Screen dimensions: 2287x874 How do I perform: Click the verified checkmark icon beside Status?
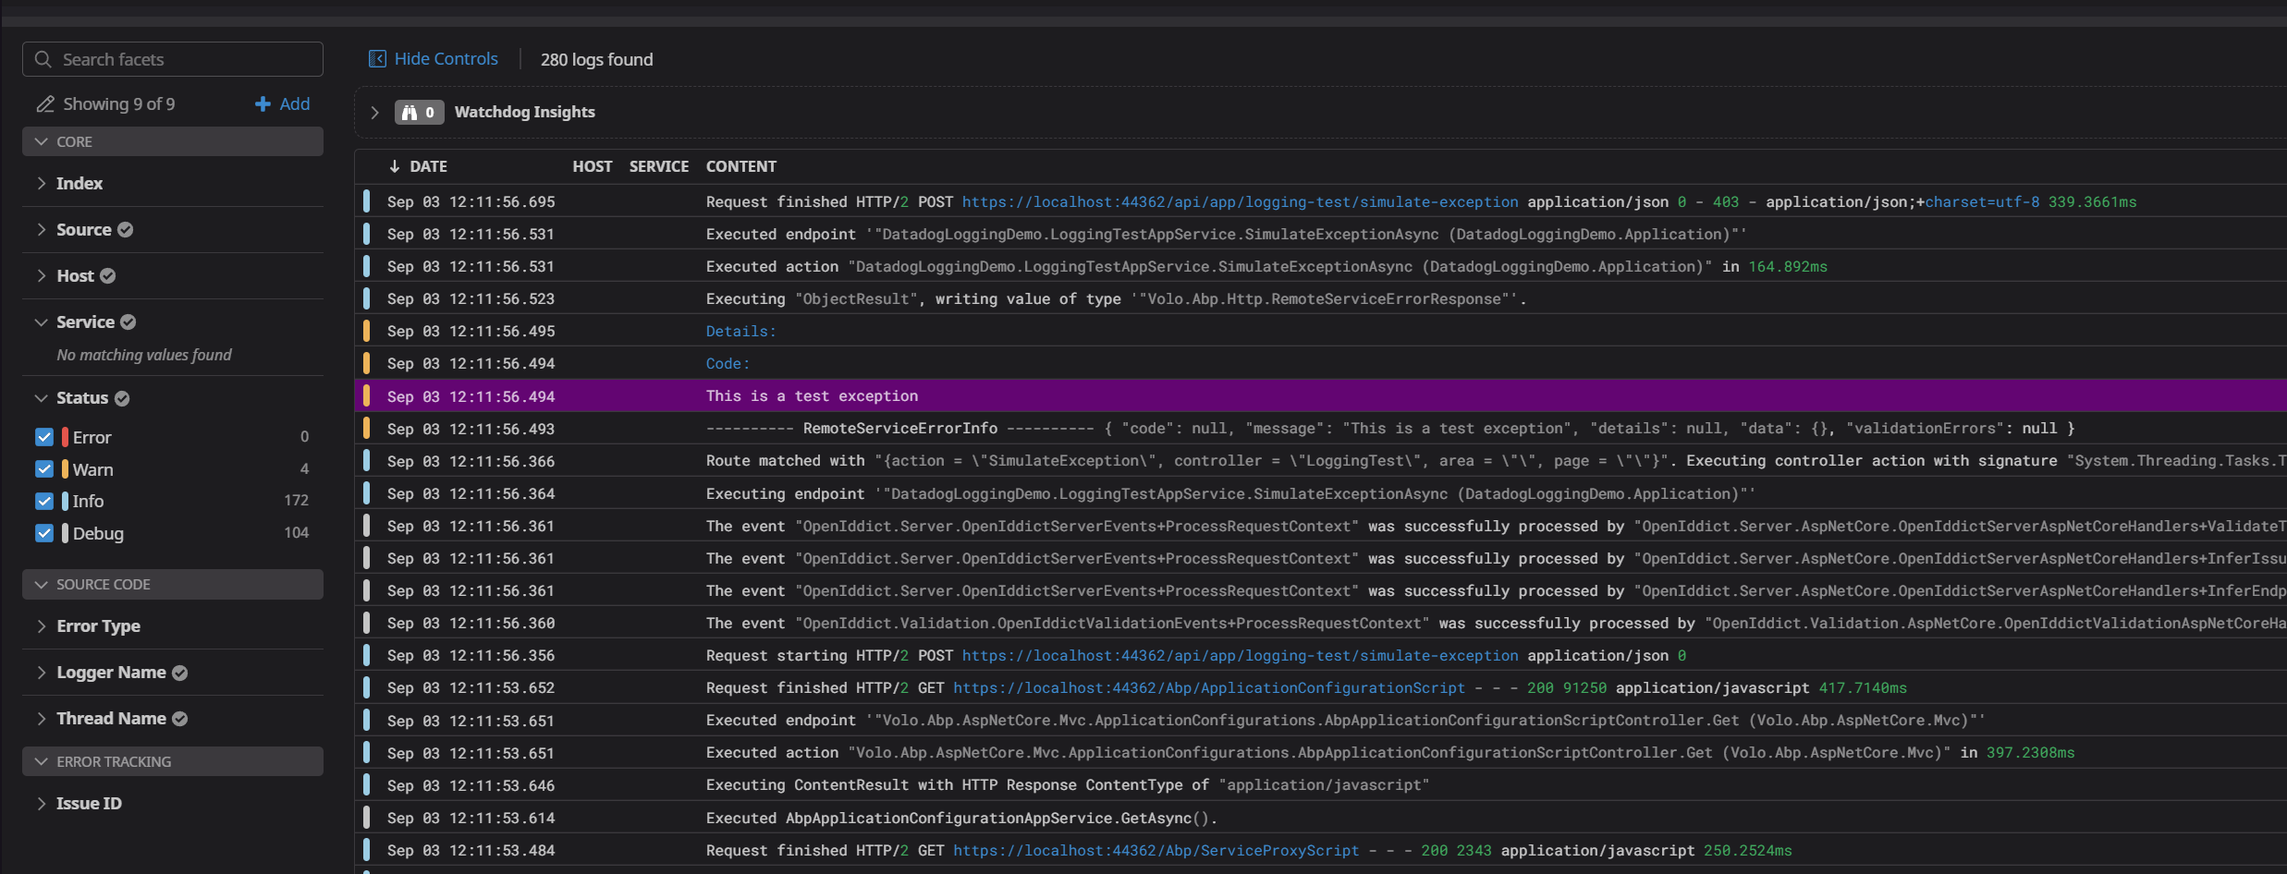tap(122, 398)
